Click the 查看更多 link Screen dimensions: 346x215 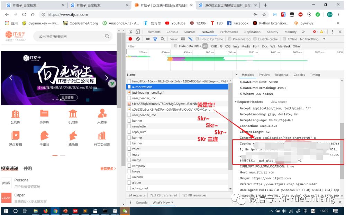[x=108, y=169]
